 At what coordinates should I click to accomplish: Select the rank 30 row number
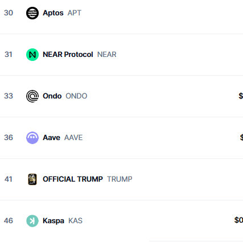tap(9, 13)
